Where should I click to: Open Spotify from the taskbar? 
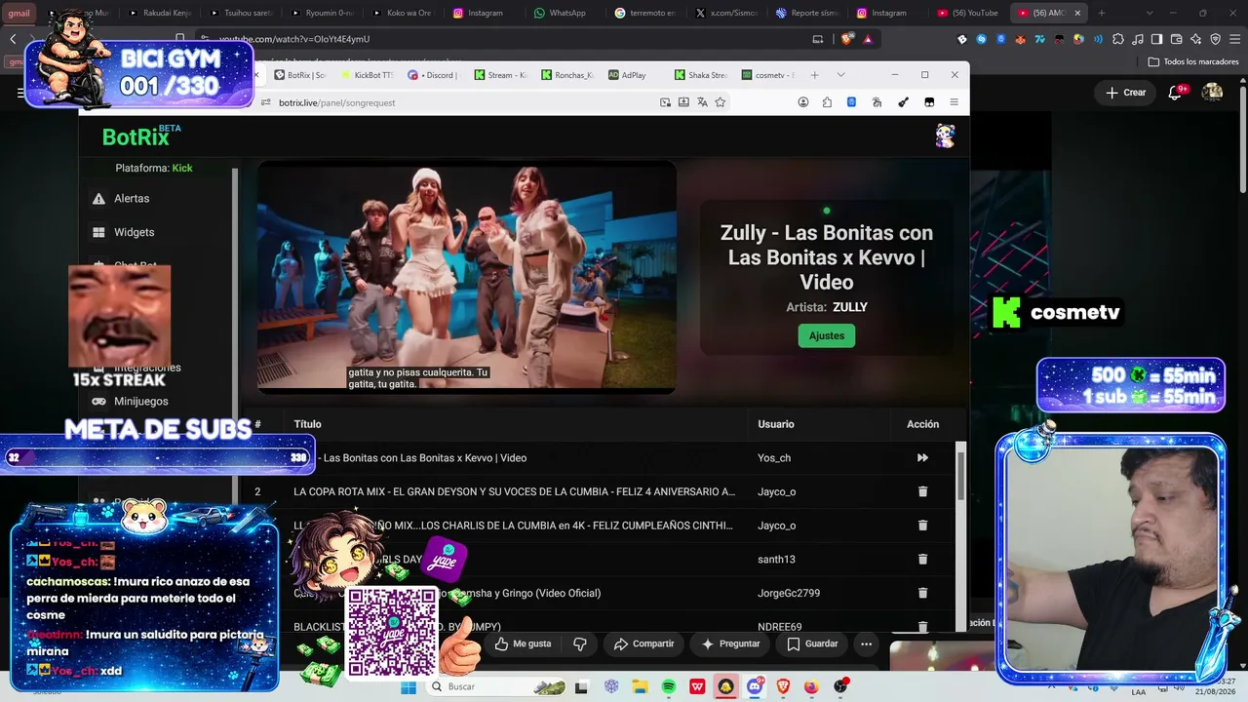[x=669, y=686]
